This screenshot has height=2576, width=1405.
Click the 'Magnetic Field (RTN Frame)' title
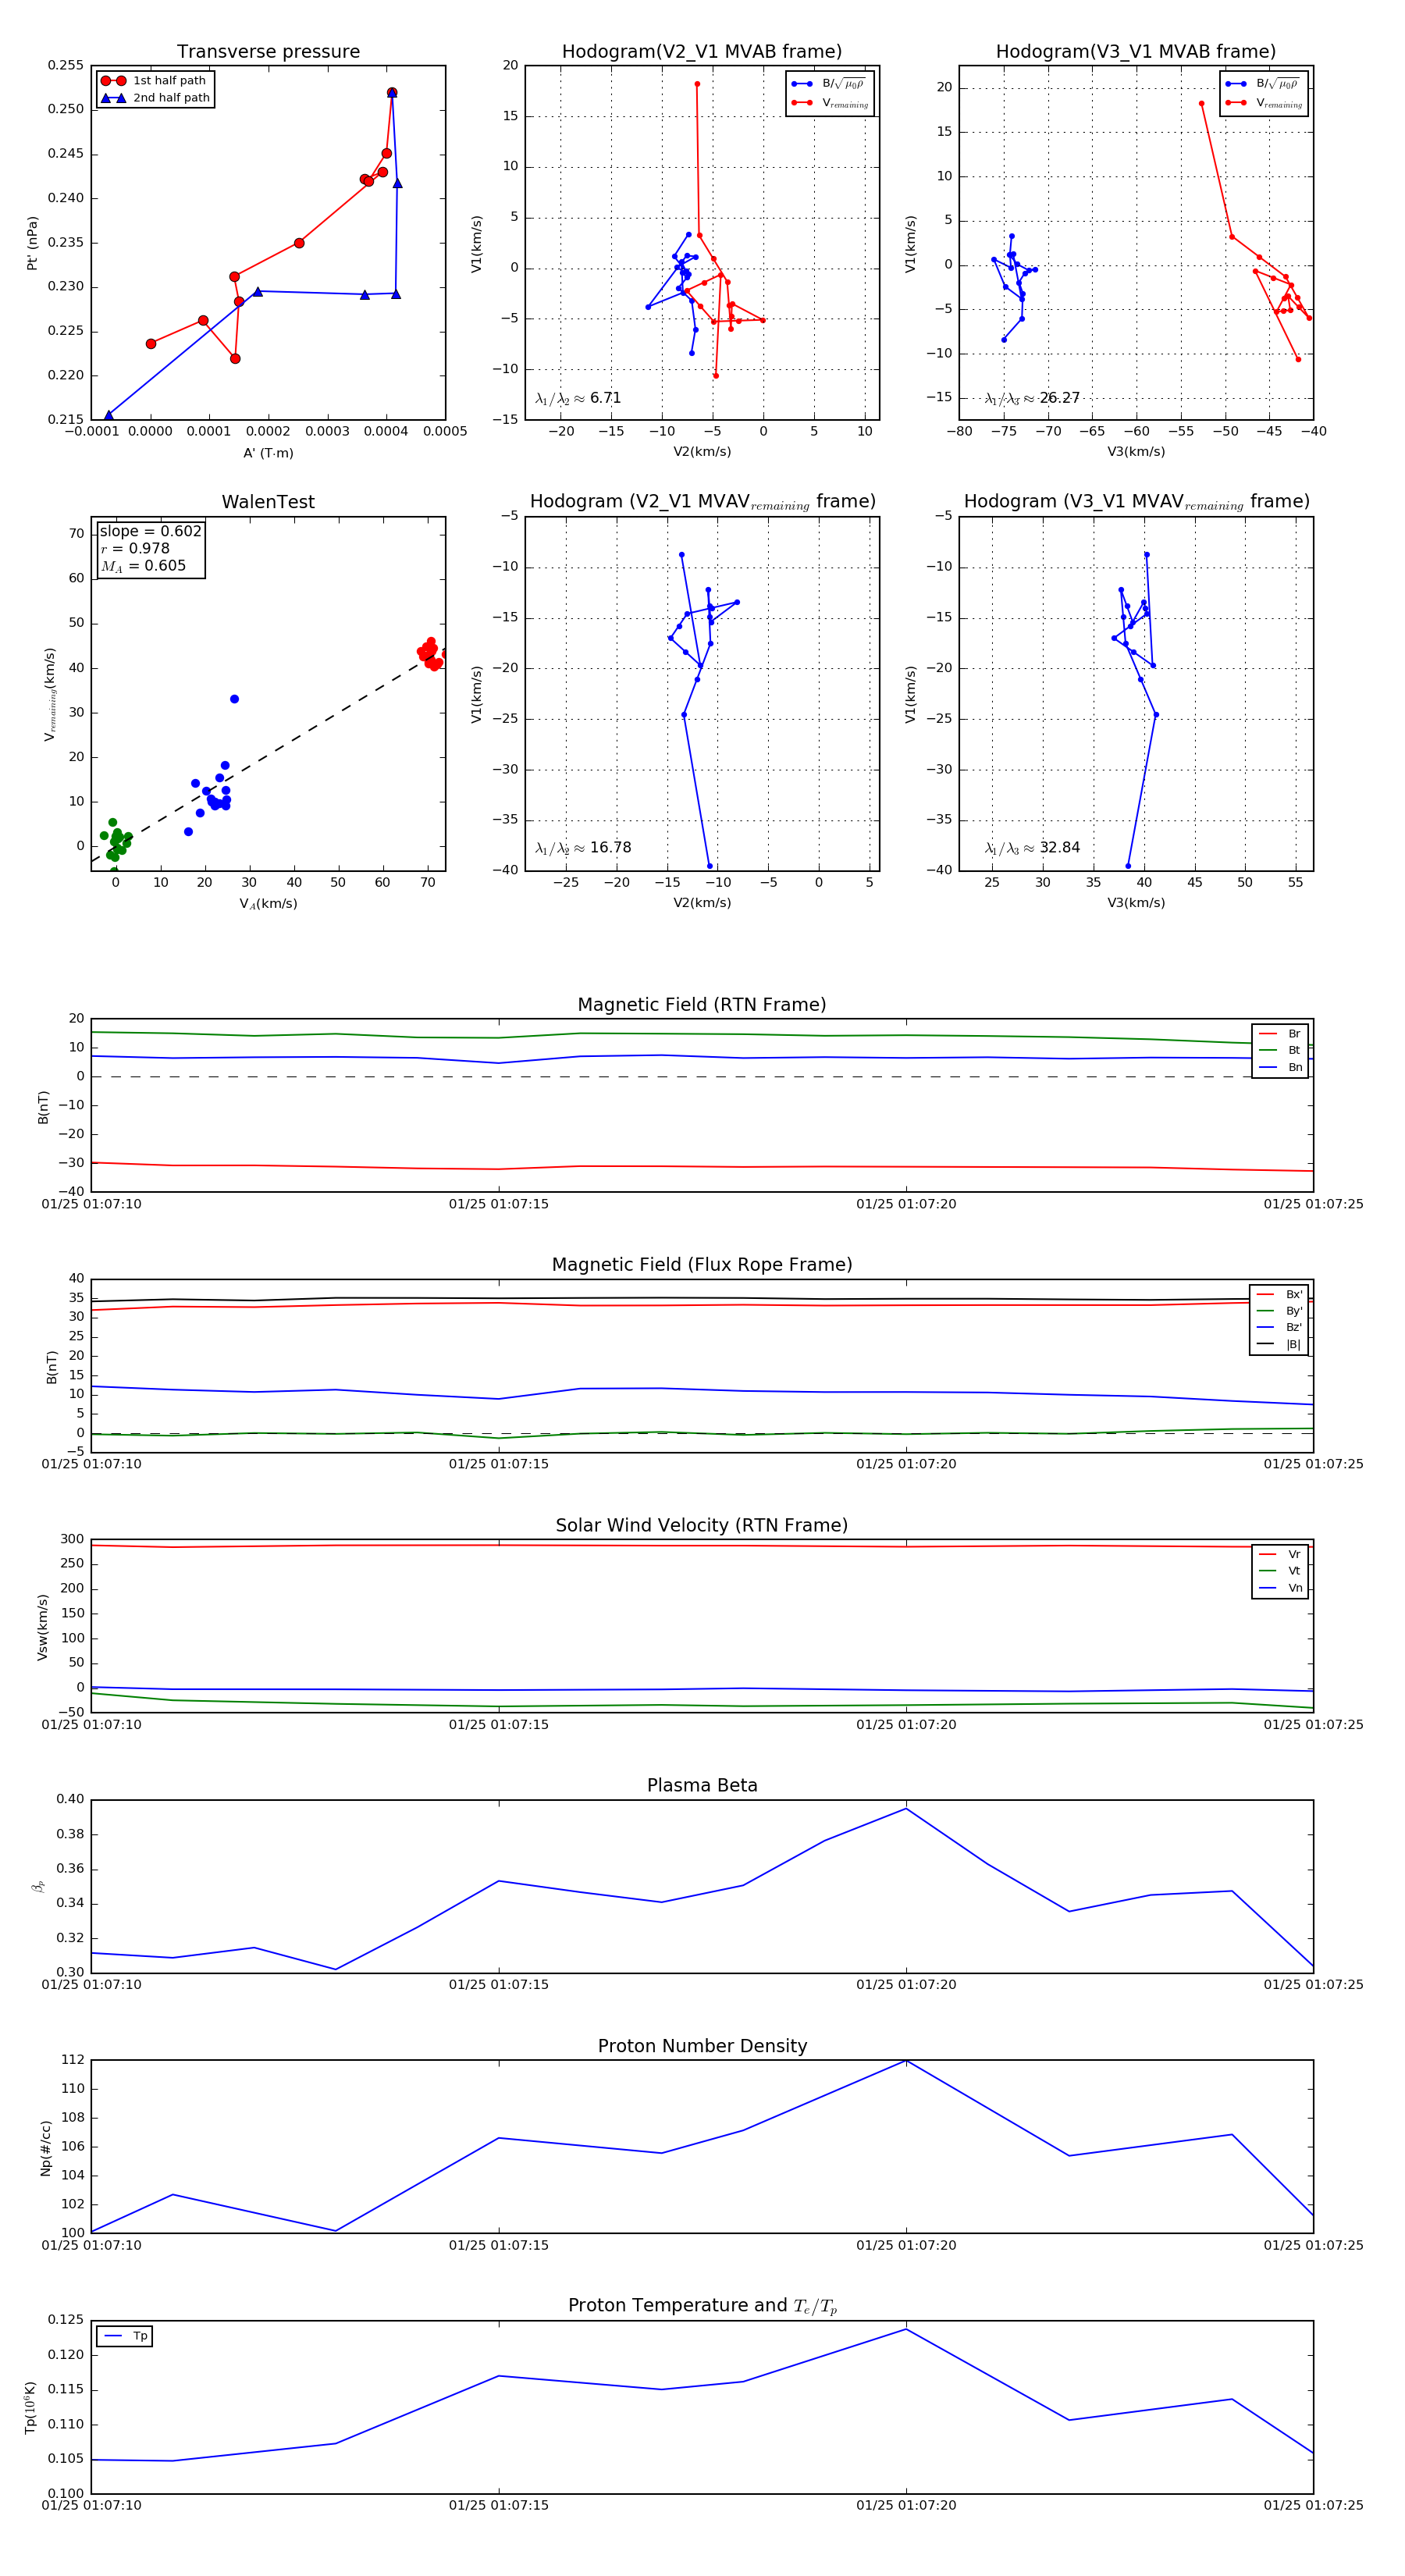click(702, 1005)
